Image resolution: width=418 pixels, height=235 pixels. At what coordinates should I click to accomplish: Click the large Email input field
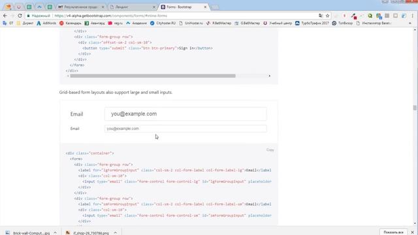(x=185, y=114)
